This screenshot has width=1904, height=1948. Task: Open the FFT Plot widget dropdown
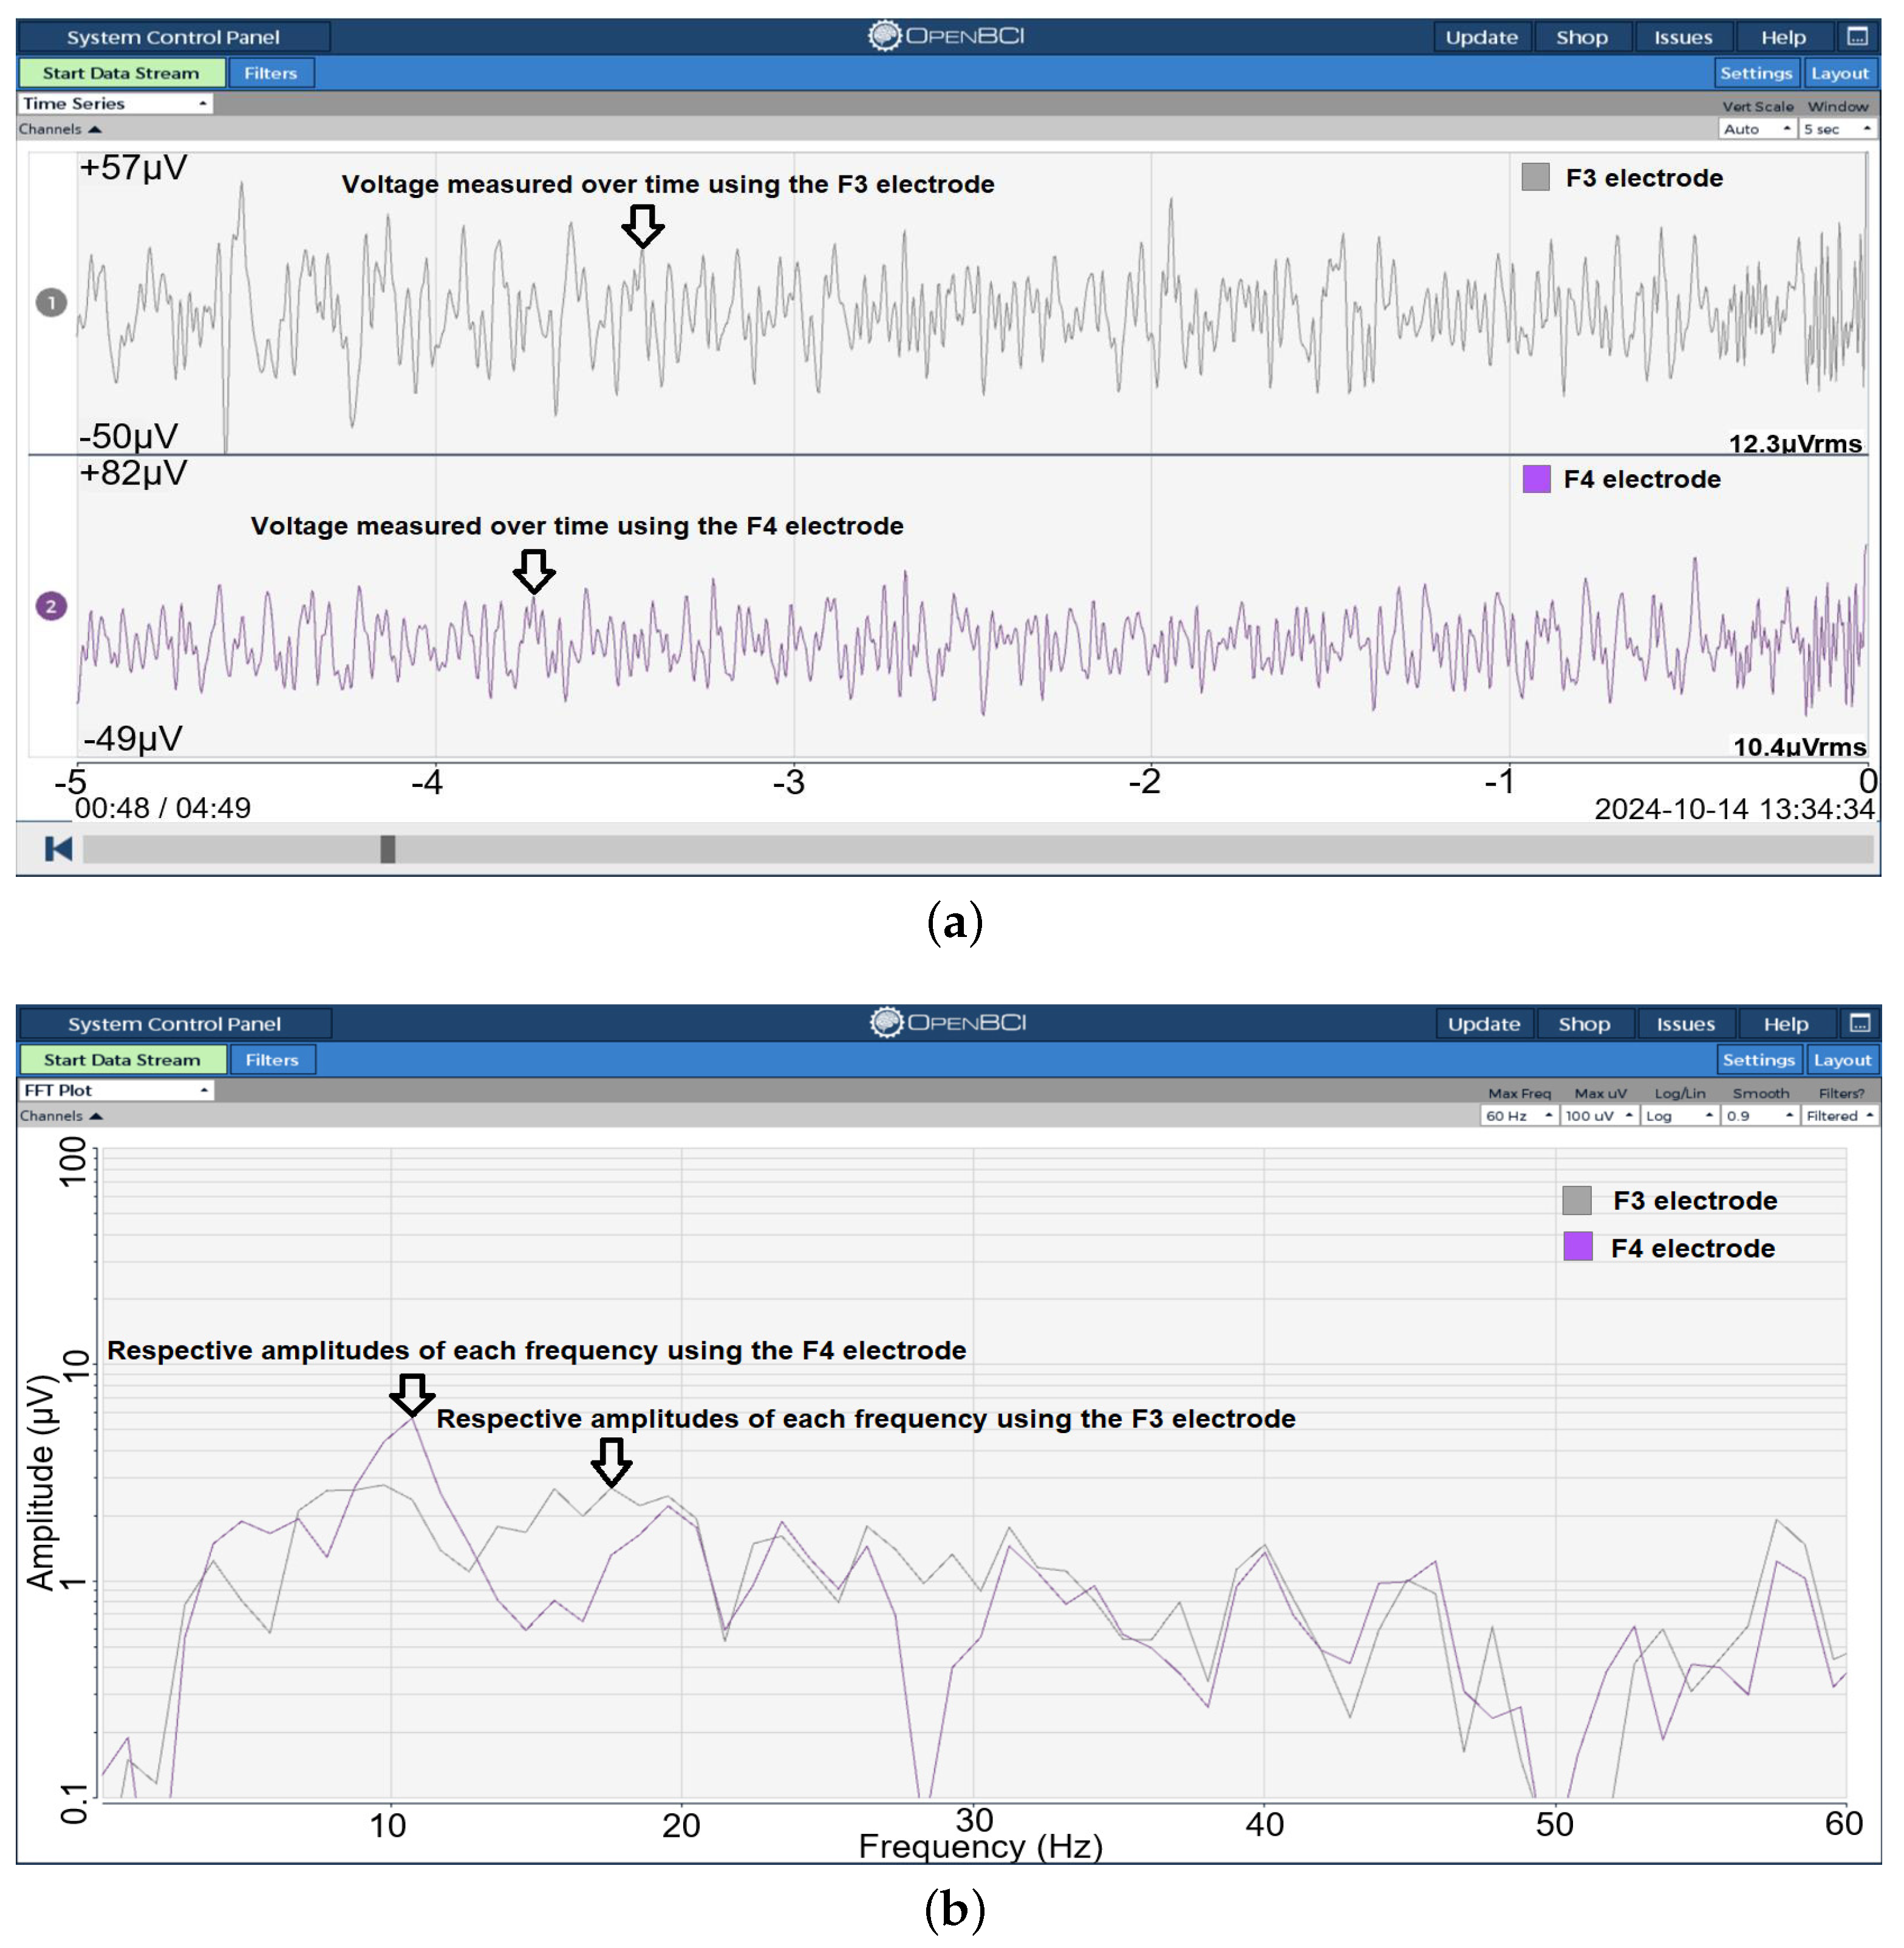tap(116, 1090)
